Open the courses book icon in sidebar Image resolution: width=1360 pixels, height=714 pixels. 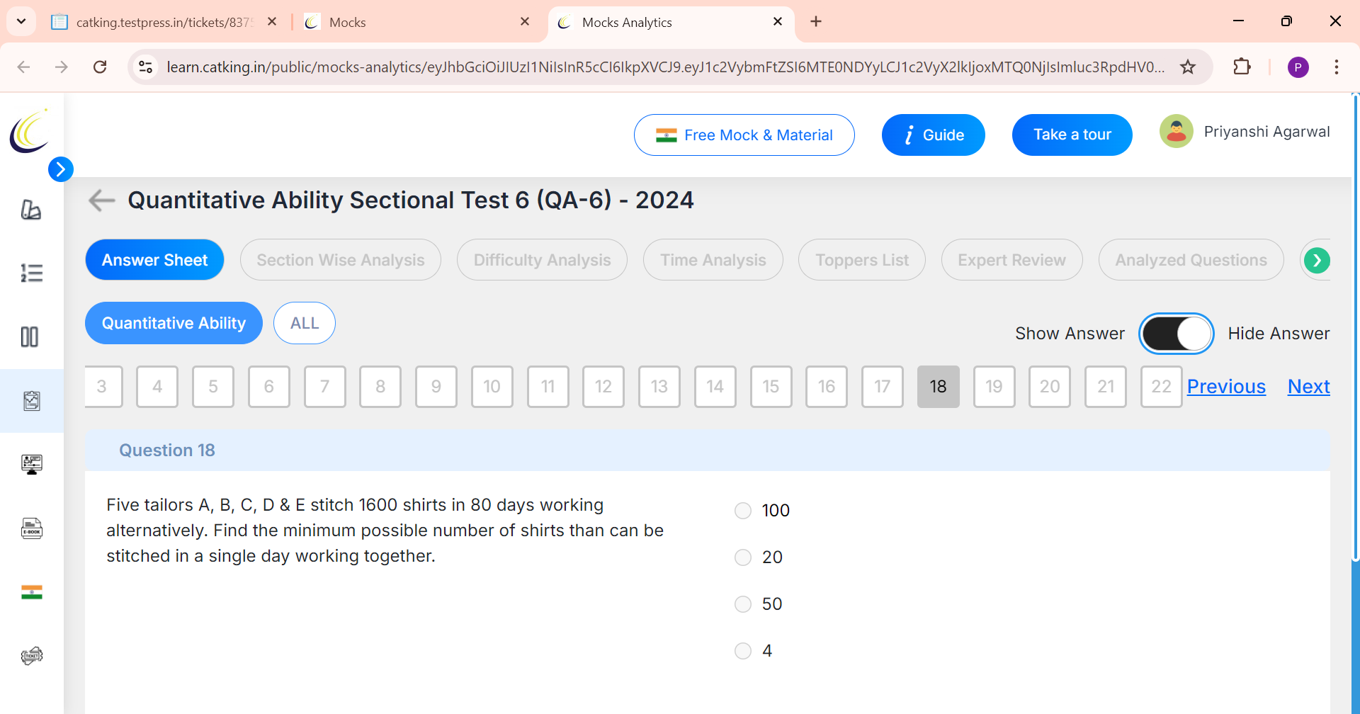(31, 210)
